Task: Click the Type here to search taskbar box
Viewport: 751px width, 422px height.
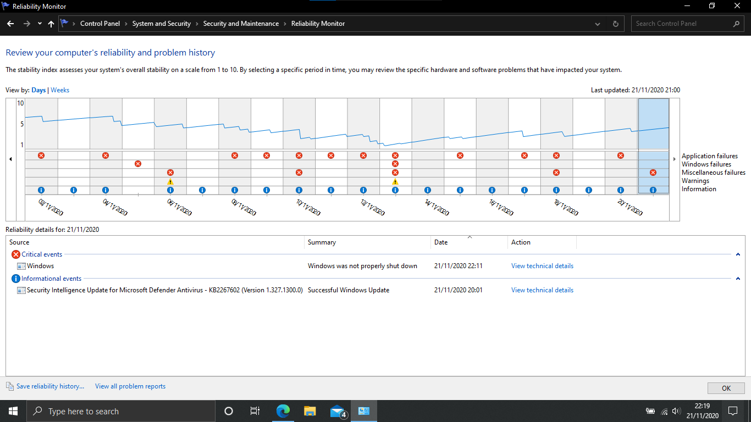Action: point(120,411)
